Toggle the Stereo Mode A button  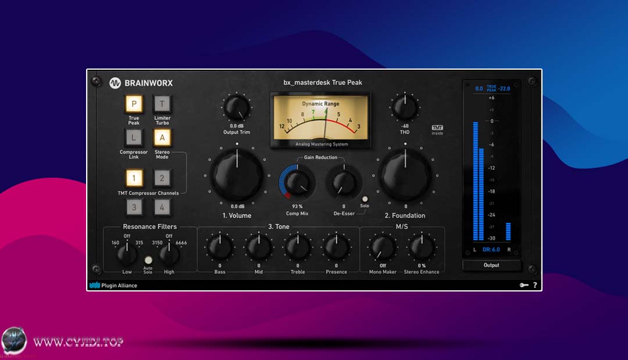162,138
